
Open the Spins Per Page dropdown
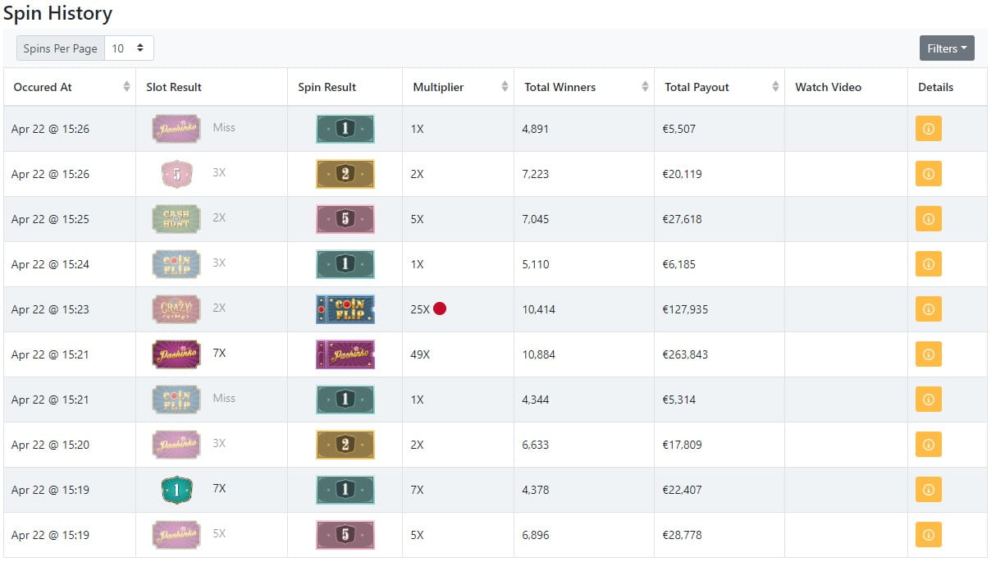pyautogui.click(x=129, y=48)
